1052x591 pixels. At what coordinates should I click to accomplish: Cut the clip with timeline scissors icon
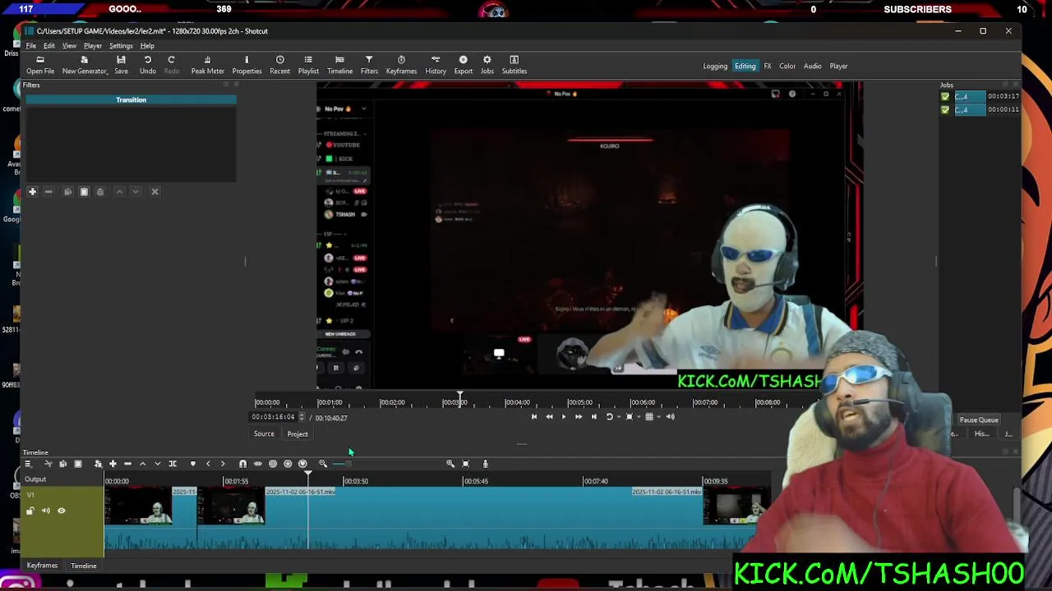(x=48, y=464)
